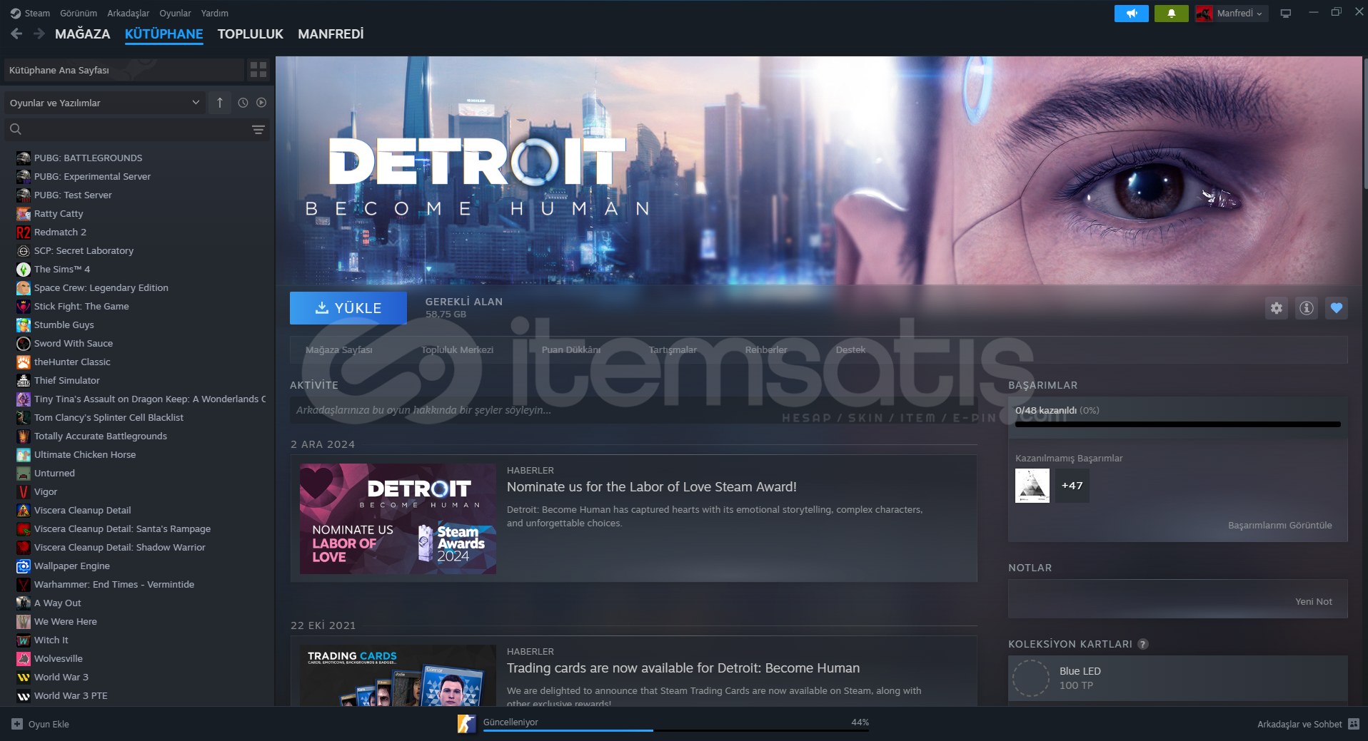Switch to Big Picture mode monitor icon

[x=1285, y=14]
